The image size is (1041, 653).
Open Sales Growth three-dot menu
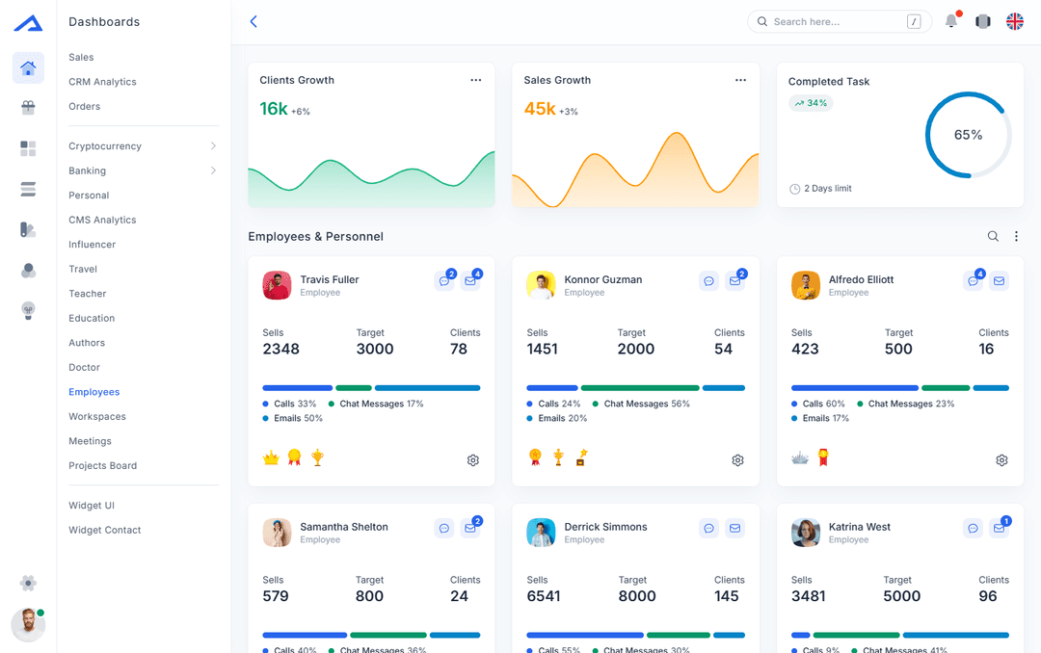740,80
